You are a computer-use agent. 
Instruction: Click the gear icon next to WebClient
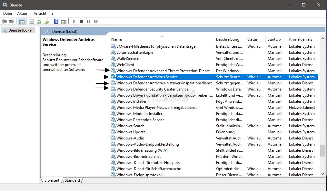[x=113, y=64]
